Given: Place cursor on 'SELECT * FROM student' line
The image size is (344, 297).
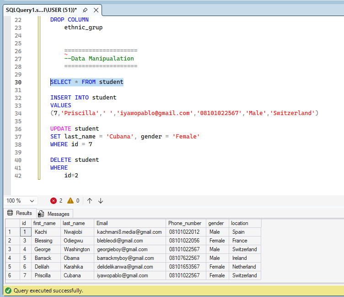Looking at the screenshot, I should click(x=87, y=82).
